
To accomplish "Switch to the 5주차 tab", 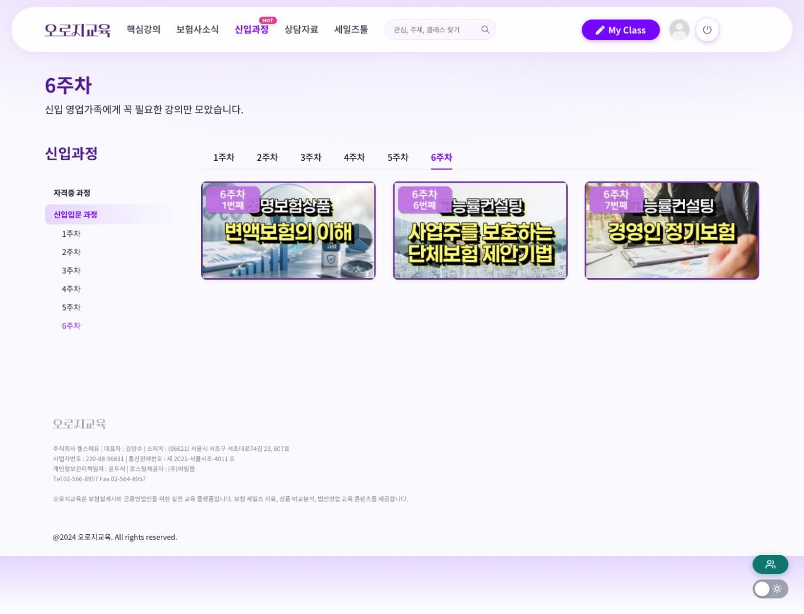I will coord(398,157).
